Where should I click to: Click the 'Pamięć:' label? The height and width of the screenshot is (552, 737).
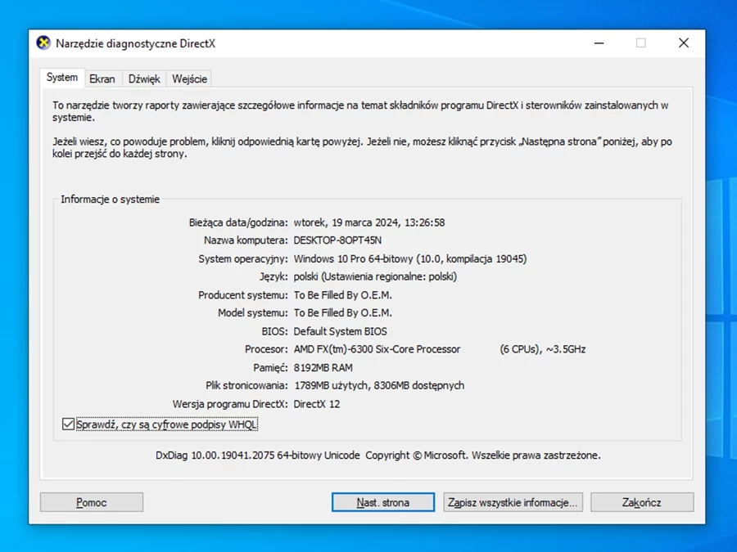[270, 367]
